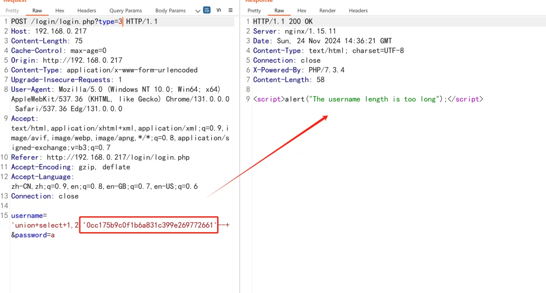Screen dimensions: 546x293
Task: Click the Origin: http://192.168.0.217 header
Action: [67, 60]
